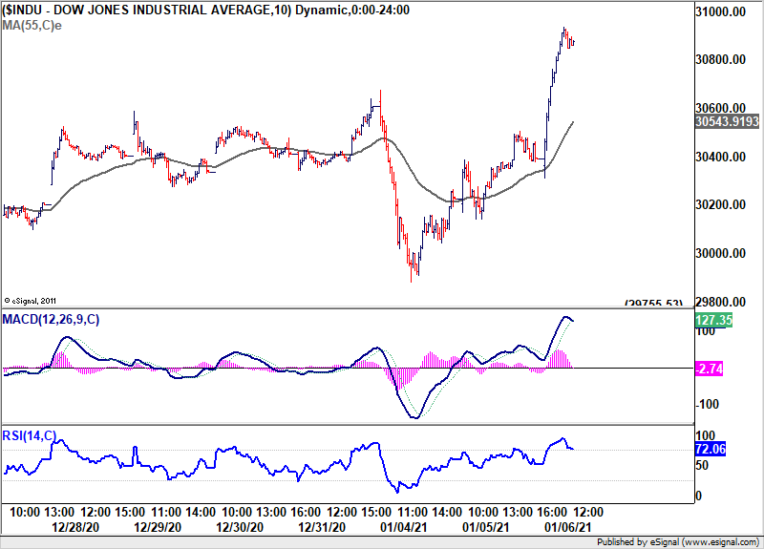
Task: Click the blue 72.06 RSI value tag
Action: tap(711, 449)
